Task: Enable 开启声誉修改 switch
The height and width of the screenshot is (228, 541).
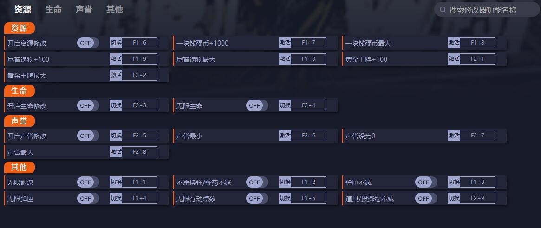Action: coord(88,136)
